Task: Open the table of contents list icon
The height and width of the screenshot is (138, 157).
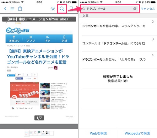Action: (12, 9)
